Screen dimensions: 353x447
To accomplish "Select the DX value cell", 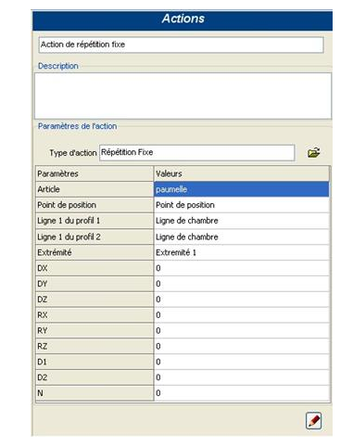I will [x=242, y=268].
